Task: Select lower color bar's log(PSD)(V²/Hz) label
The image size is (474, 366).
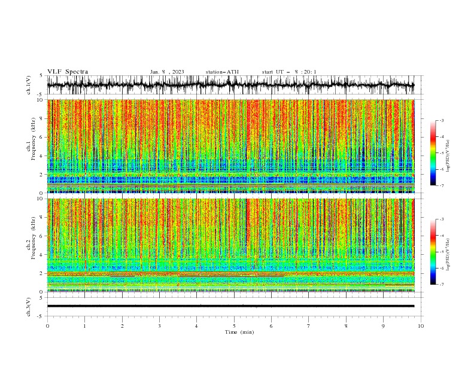Action: (448, 255)
